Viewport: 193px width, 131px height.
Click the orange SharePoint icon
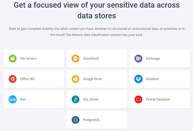tap(76, 58)
